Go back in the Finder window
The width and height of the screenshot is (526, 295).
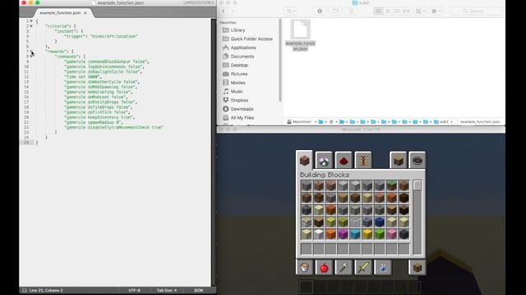coord(224,11)
